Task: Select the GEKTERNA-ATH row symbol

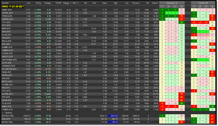Action: [x=9, y=60]
